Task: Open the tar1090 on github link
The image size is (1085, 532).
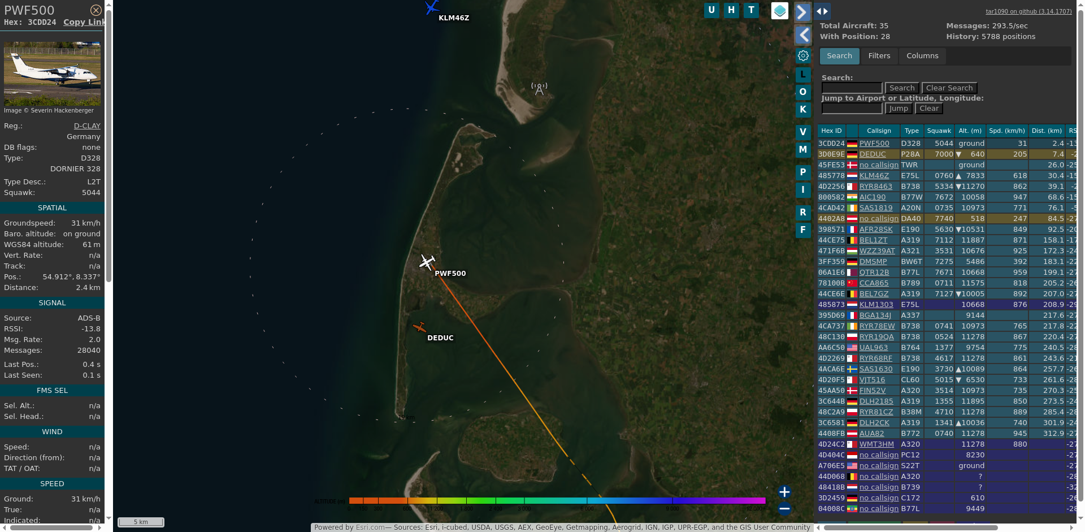Action: pos(1028,11)
